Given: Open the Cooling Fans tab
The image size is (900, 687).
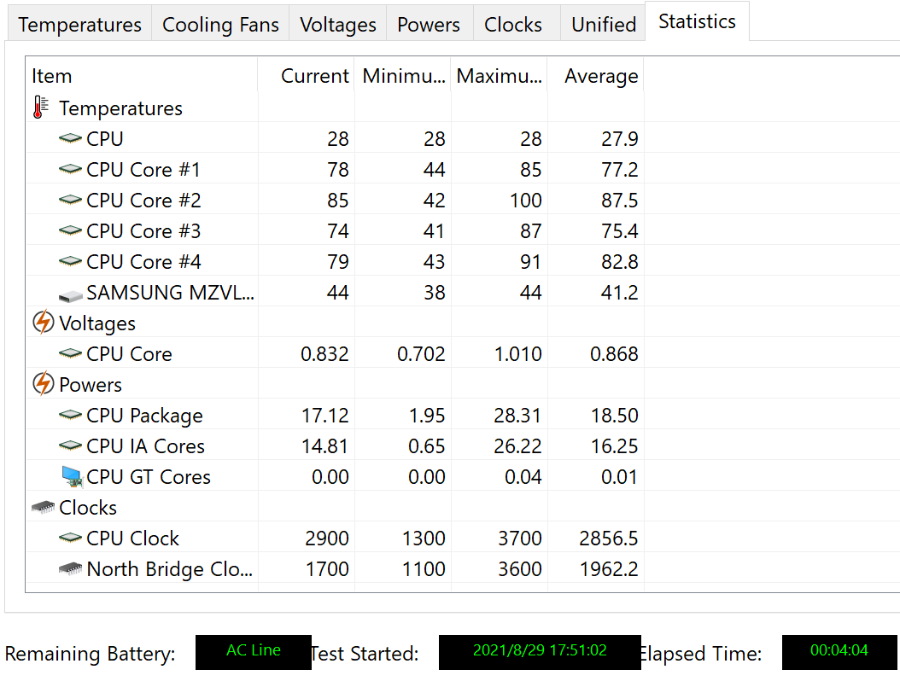Looking at the screenshot, I should 220,24.
